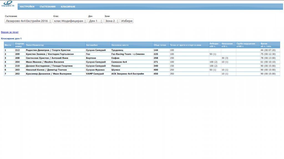284x159 pixels.
Task: Click the Лебедки x50 т. column header
Action: click(x=215, y=45)
